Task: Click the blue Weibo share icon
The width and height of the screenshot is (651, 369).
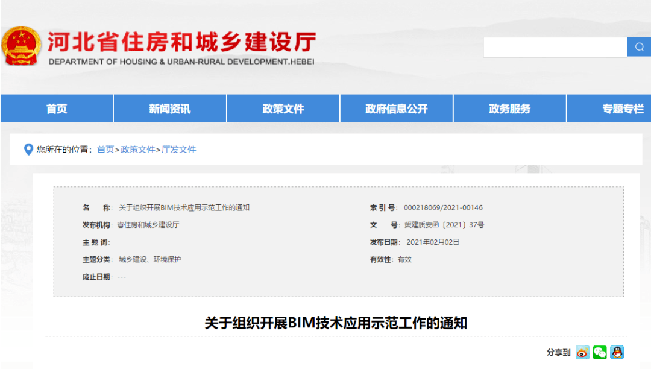Action: point(582,352)
